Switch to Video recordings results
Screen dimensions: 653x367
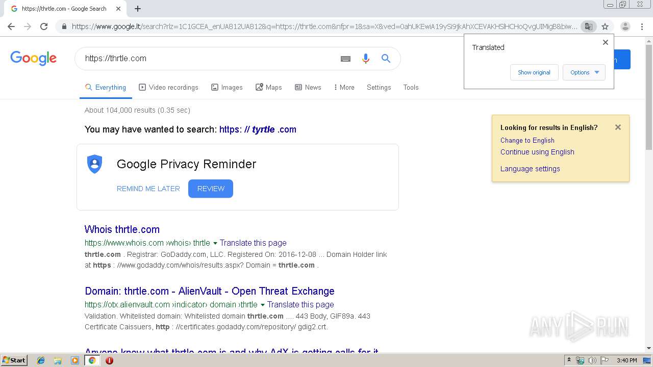168,87
